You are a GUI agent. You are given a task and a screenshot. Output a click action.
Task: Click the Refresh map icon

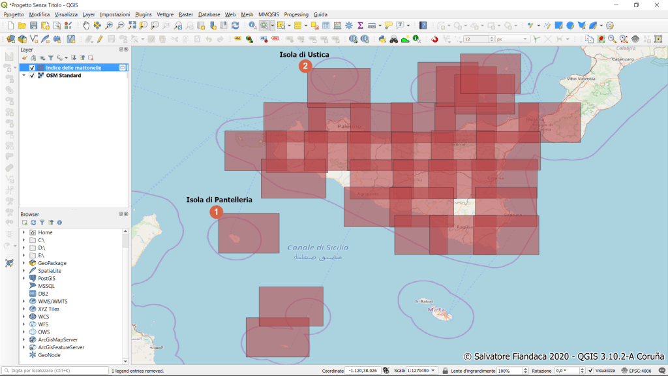point(235,25)
